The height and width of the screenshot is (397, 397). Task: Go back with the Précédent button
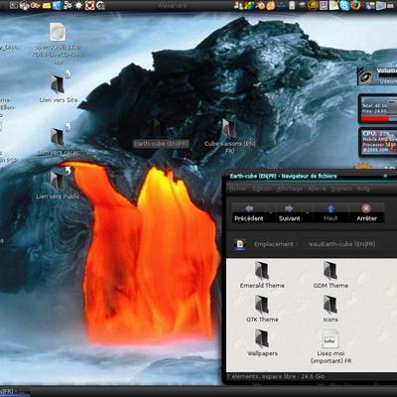[249, 213]
